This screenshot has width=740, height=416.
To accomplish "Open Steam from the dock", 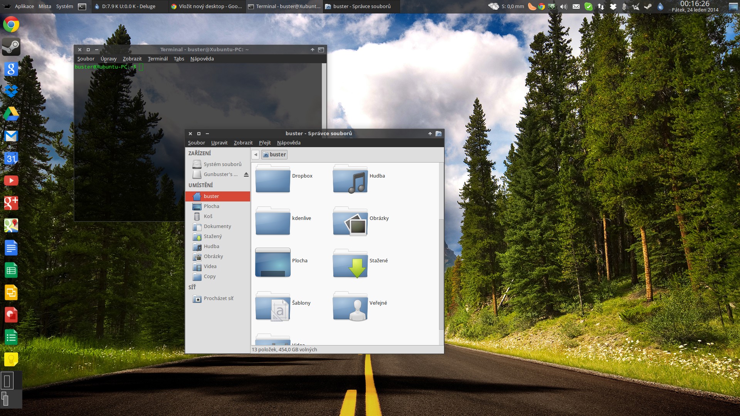I will pyautogui.click(x=11, y=47).
